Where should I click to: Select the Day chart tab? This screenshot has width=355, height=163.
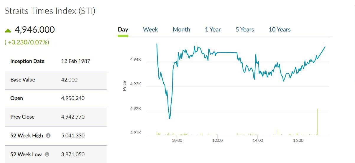(123, 29)
